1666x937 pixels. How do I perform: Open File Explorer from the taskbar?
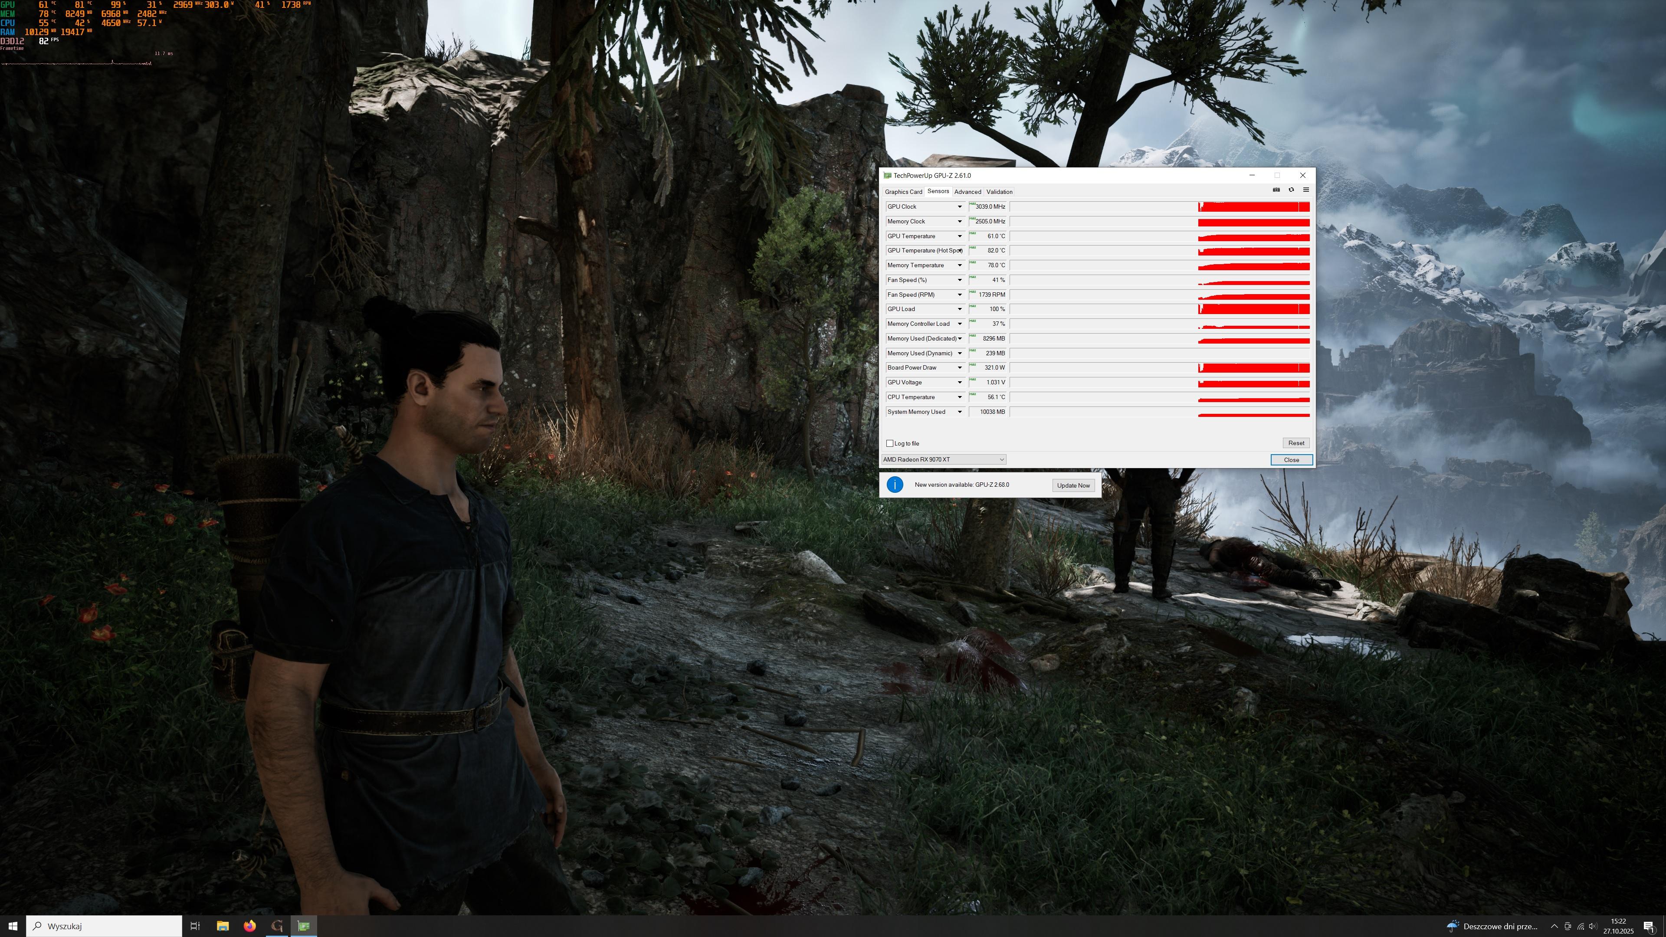(223, 926)
